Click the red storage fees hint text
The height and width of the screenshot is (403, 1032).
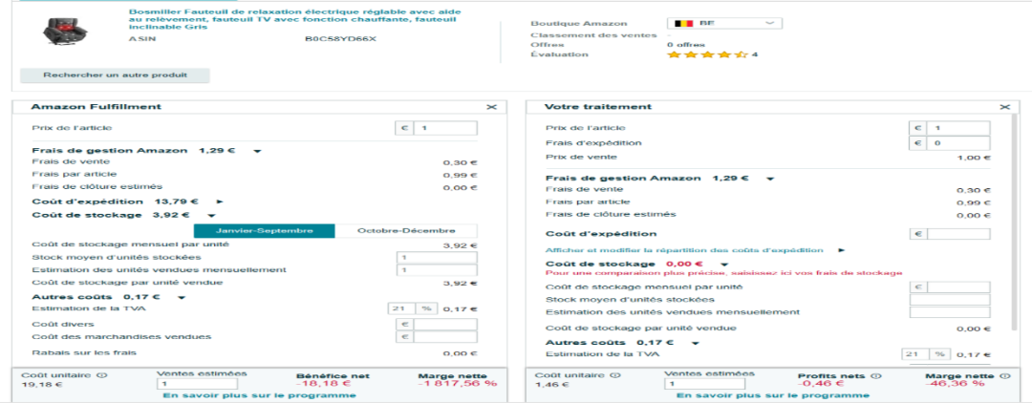(723, 272)
